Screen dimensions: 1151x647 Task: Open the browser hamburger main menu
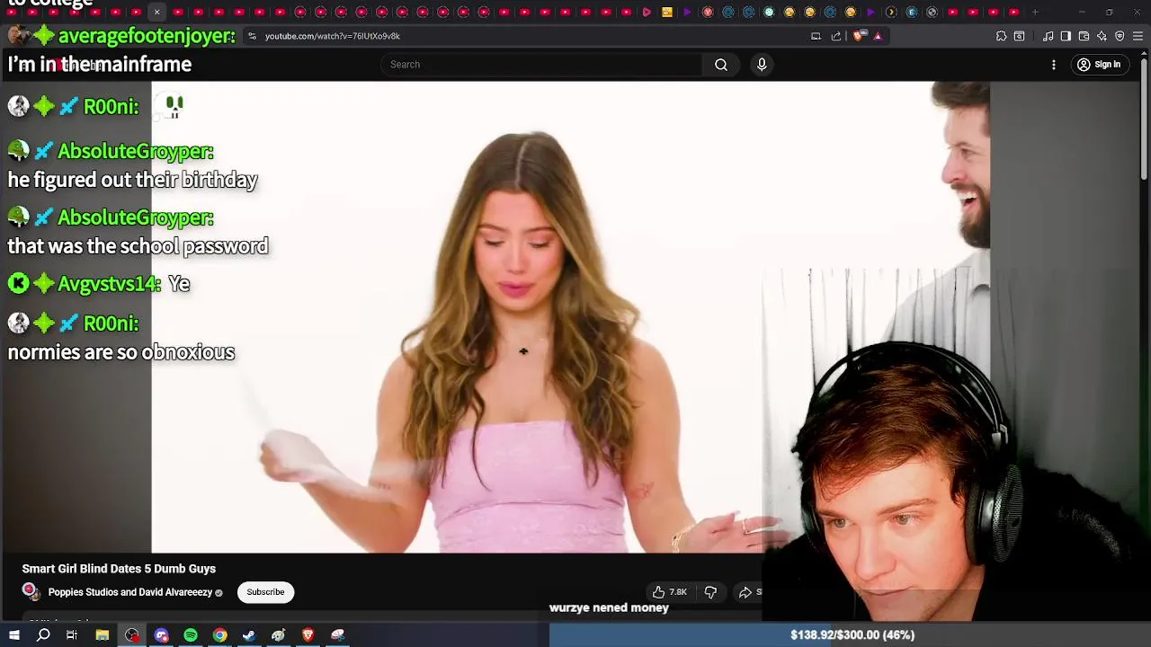point(1138,36)
